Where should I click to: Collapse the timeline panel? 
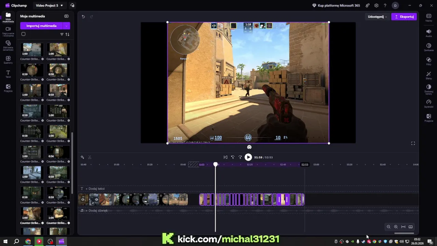pyautogui.click(x=411, y=227)
